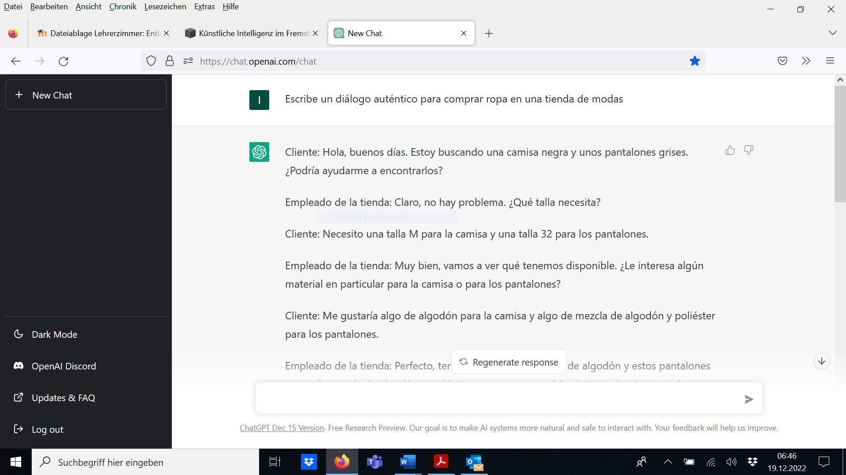The height and width of the screenshot is (475, 846).
Task: Open a new browser tab
Action: [489, 33]
